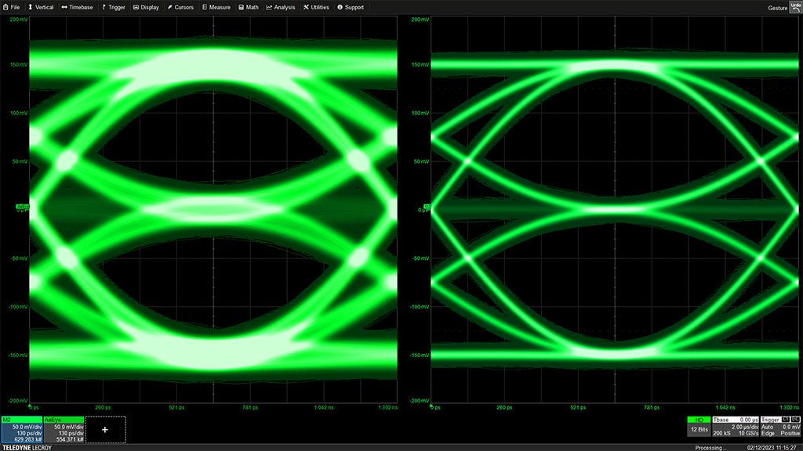Open the Measure menu
The height and width of the screenshot is (451, 803).
216,7
